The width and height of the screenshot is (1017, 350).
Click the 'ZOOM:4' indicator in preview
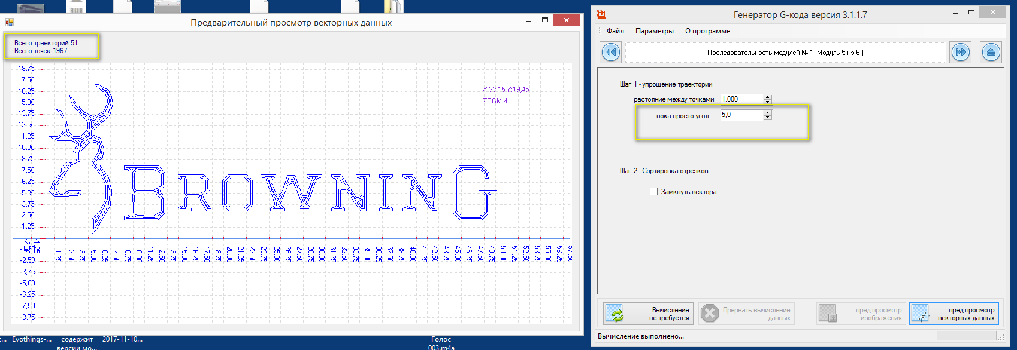[x=495, y=101]
